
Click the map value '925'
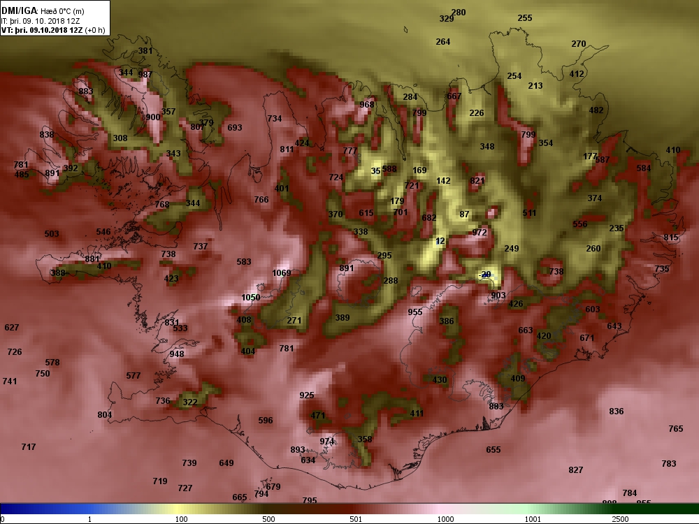[307, 395]
